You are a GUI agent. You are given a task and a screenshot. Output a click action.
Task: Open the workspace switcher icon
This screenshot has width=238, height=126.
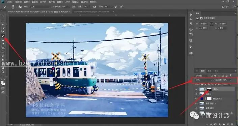[228, 7]
